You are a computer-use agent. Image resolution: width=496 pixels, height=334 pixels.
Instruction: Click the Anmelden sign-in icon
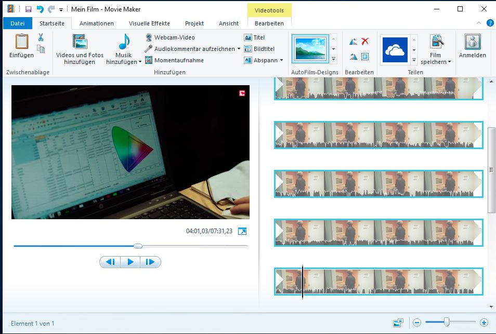click(x=473, y=42)
